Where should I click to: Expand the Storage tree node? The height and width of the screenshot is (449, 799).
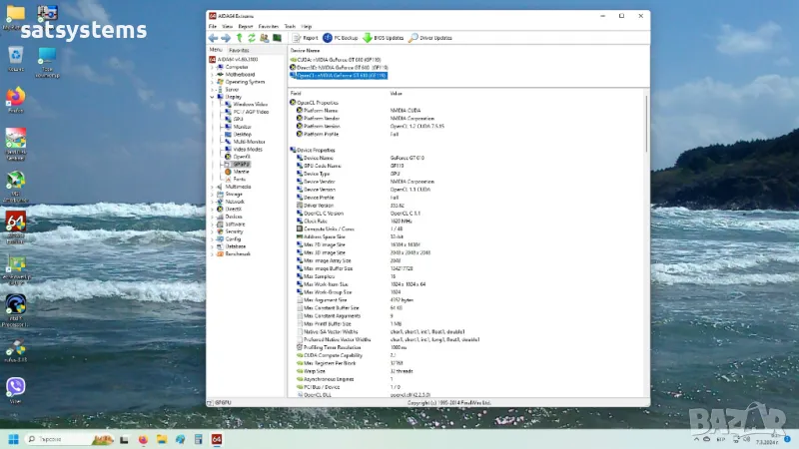(x=212, y=194)
